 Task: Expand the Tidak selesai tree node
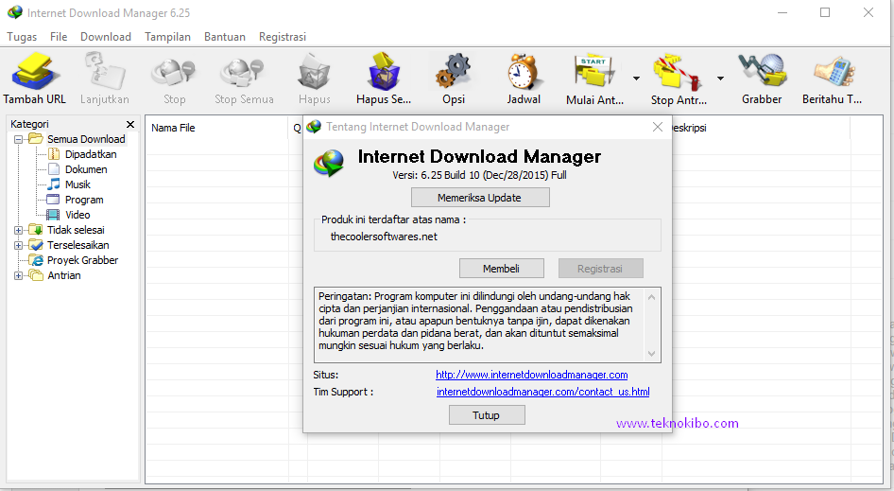[18, 230]
